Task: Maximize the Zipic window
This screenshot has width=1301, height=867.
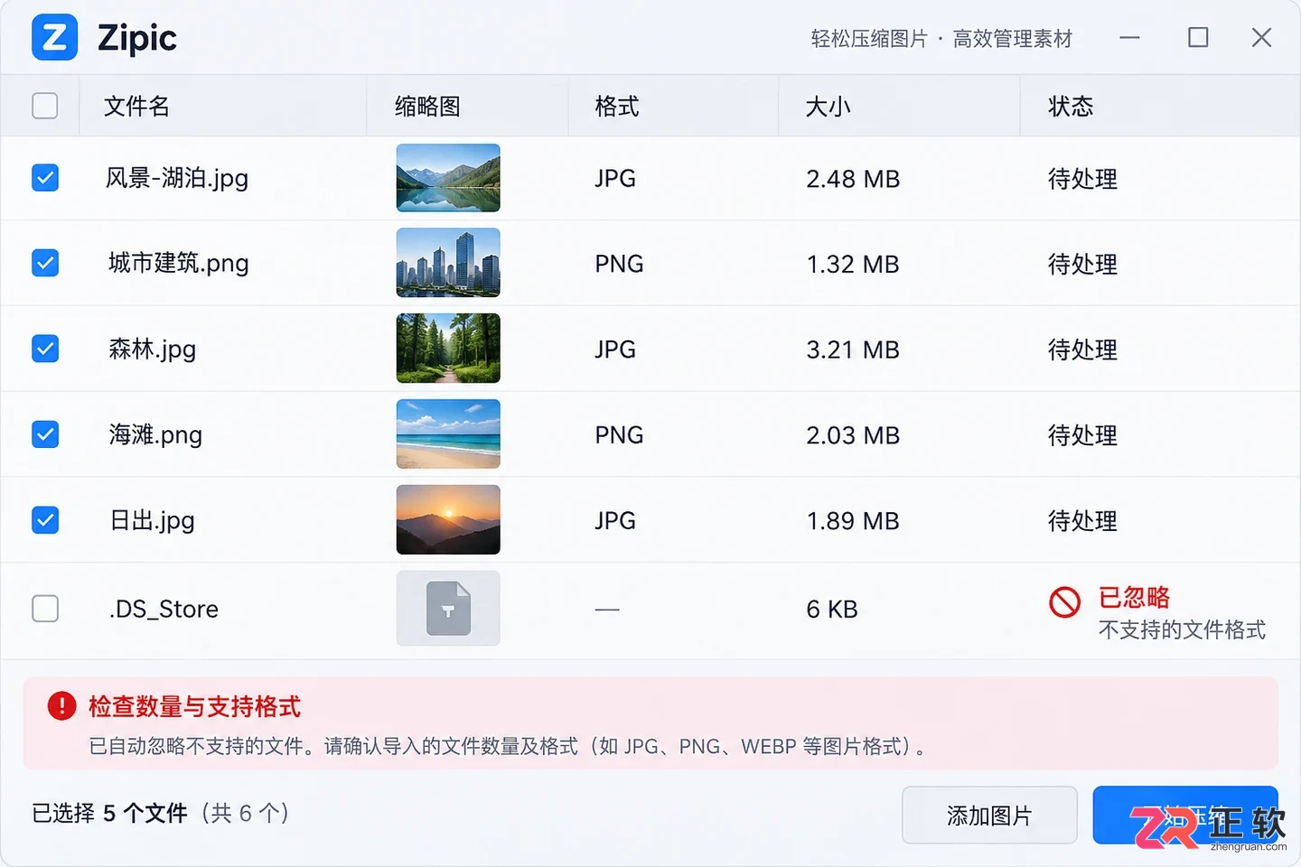Action: click(1198, 37)
